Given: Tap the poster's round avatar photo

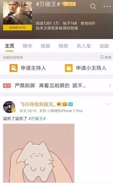Looking at the screenshot, I should tap(9, 107).
